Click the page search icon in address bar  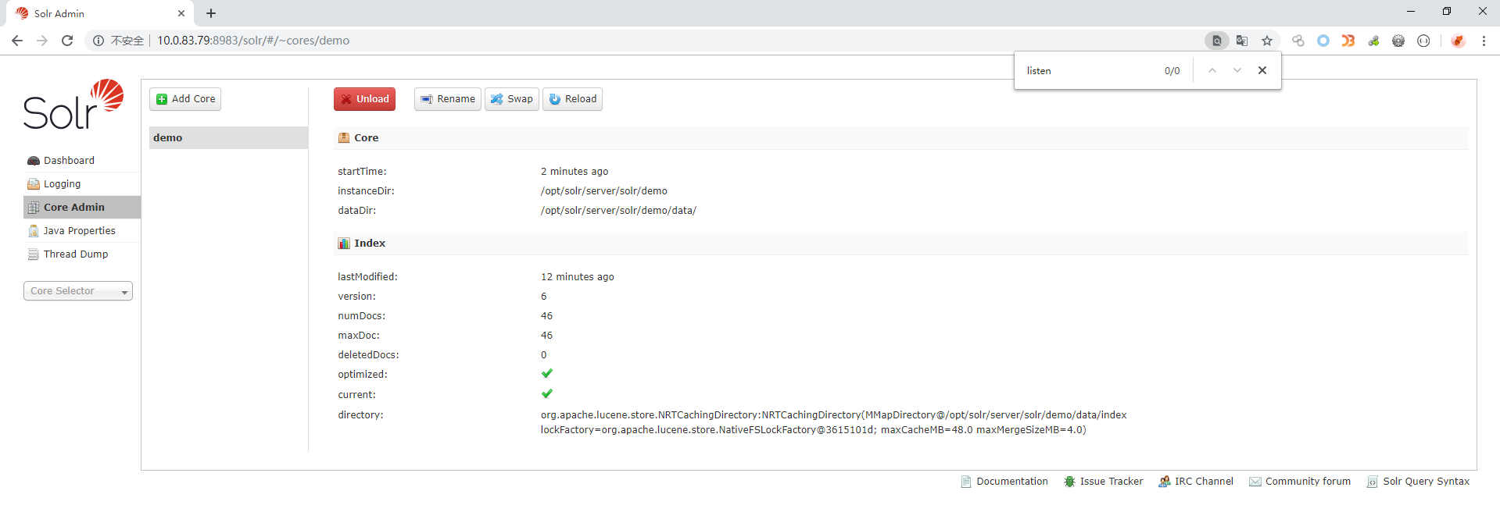[1217, 41]
